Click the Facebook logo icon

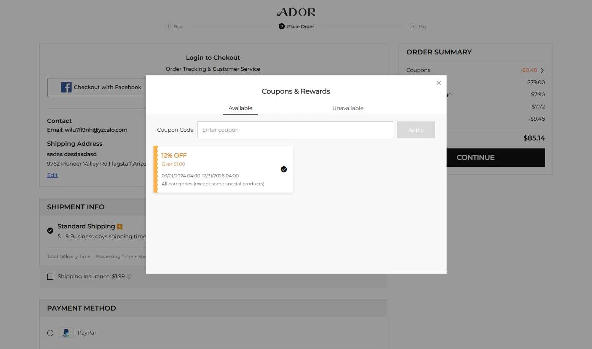pyautogui.click(x=66, y=87)
